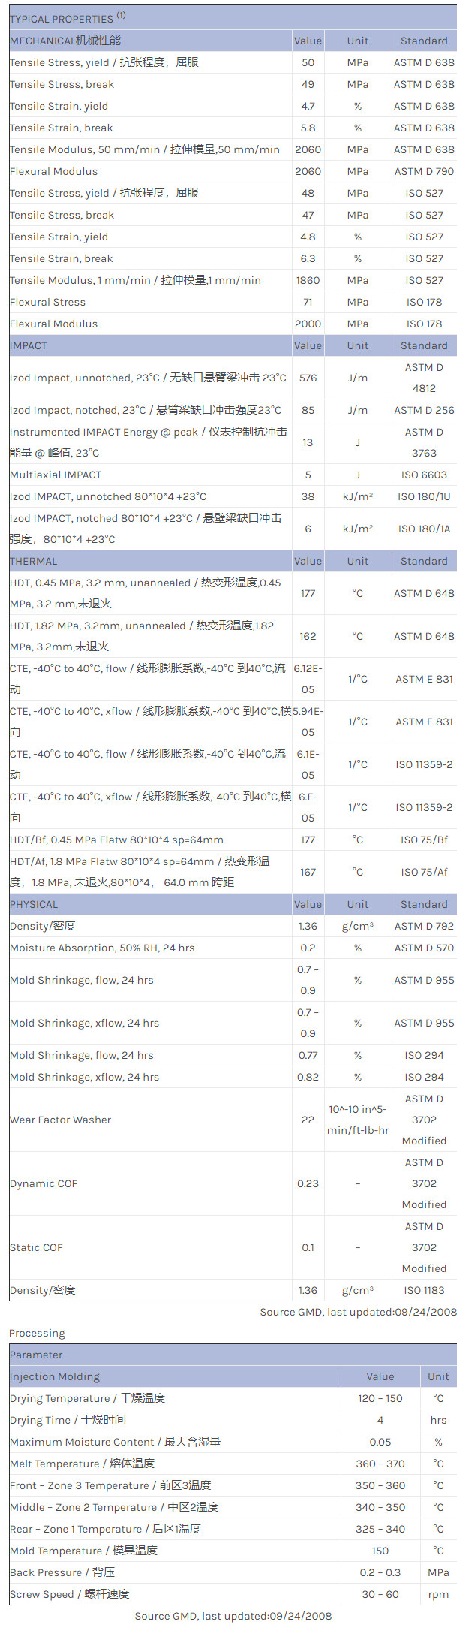Click the ASTM D 256 standard cell
The image size is (457, 1634).
click(424, 410)
